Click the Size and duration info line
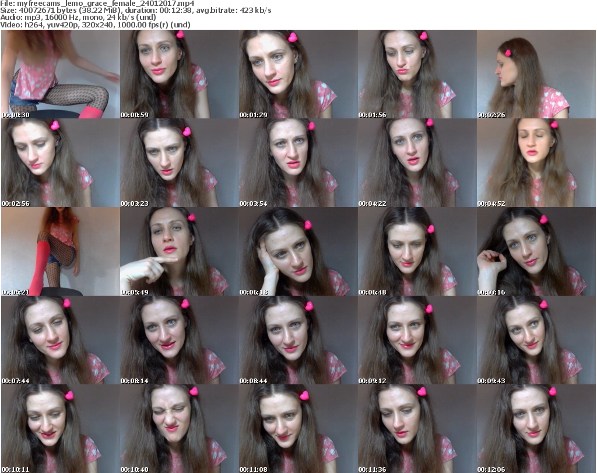The height and width of the screenshot is (473, 597). [x=135, y=10]
